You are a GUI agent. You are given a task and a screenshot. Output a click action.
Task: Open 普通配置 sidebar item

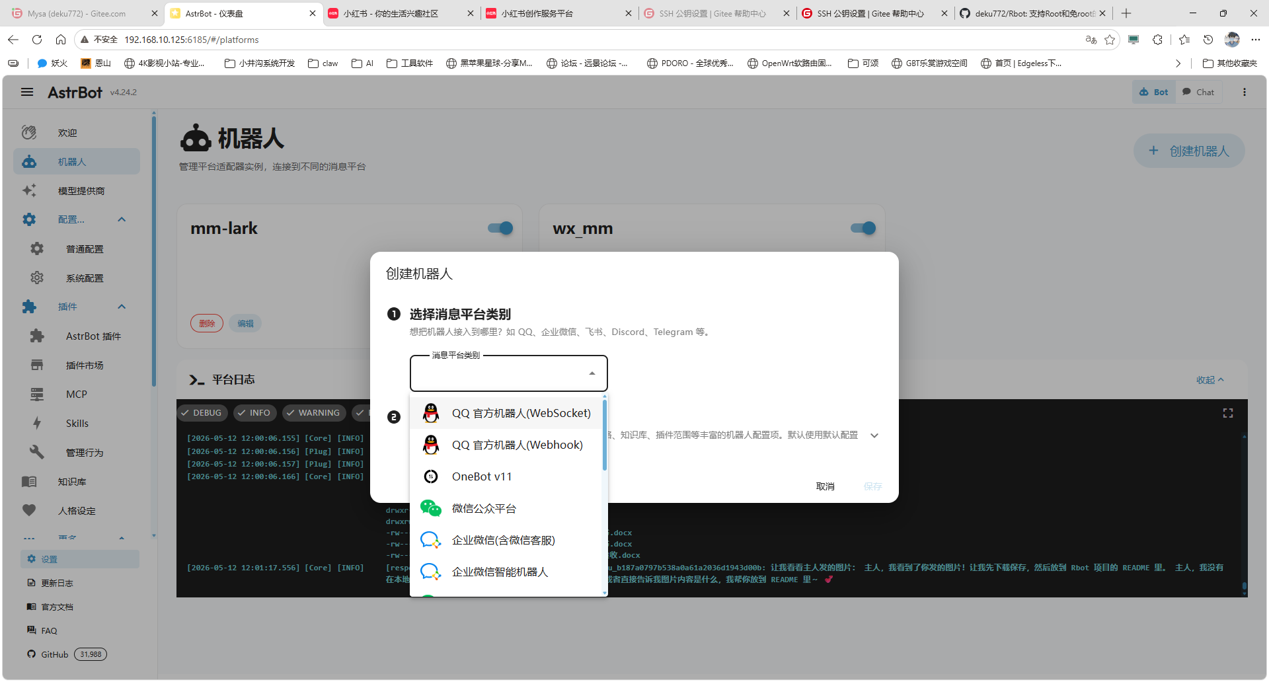point(77,249)
